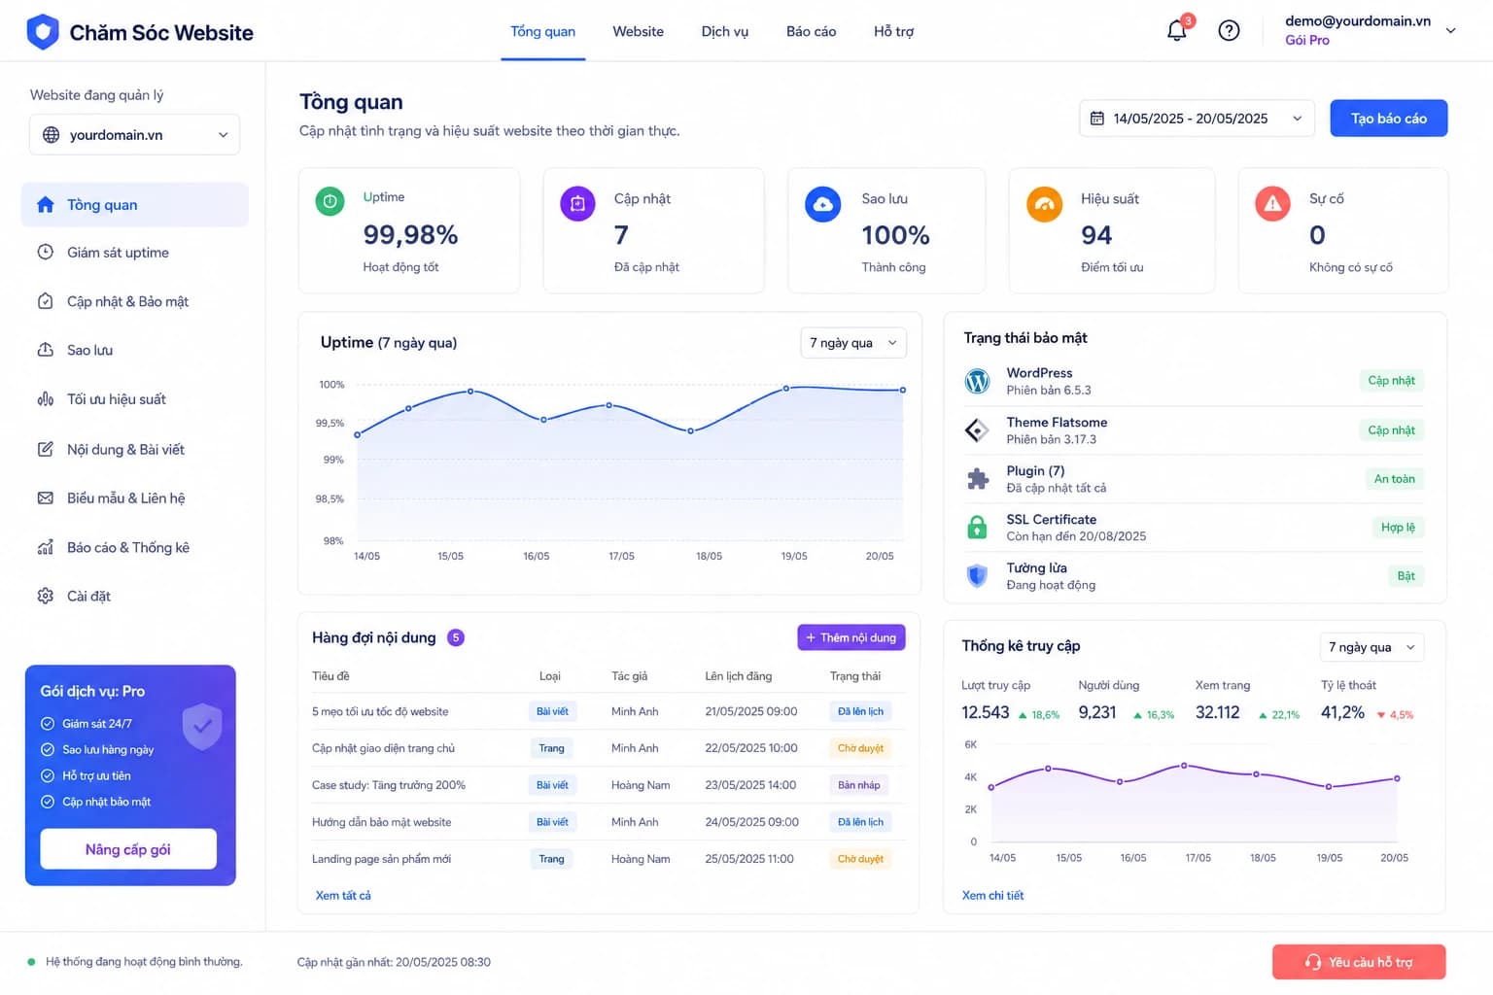This screenshot has height=995, width=1493.
Task: Click the Nâng cấp gói button
Action: [128, 849]
